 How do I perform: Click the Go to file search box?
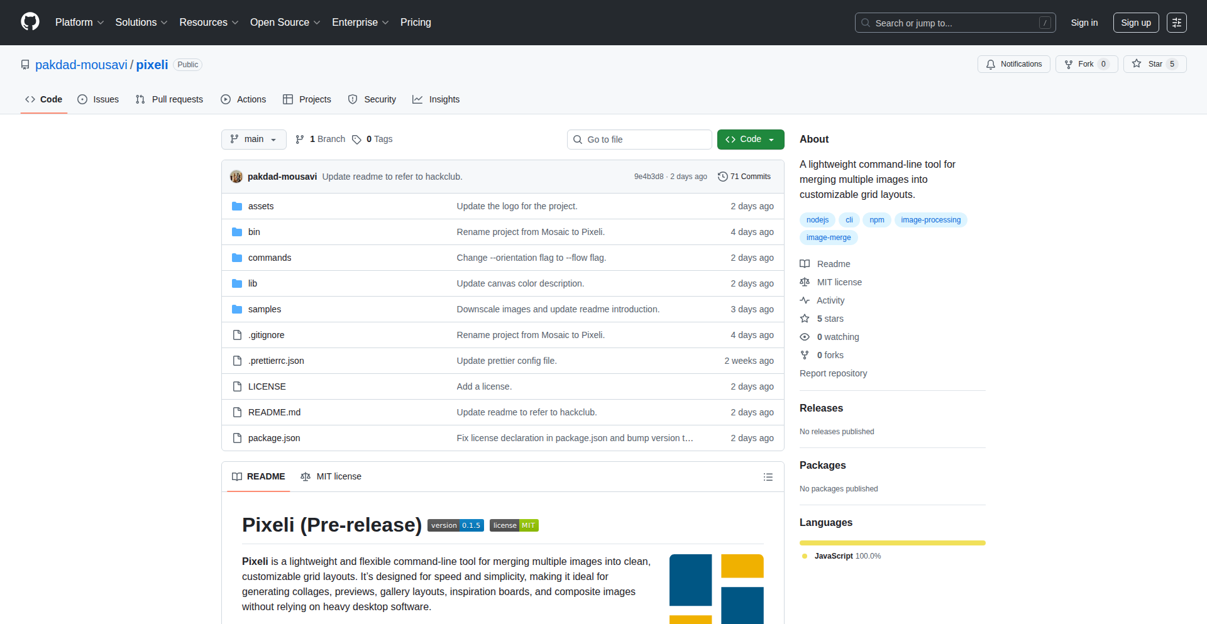639,139
